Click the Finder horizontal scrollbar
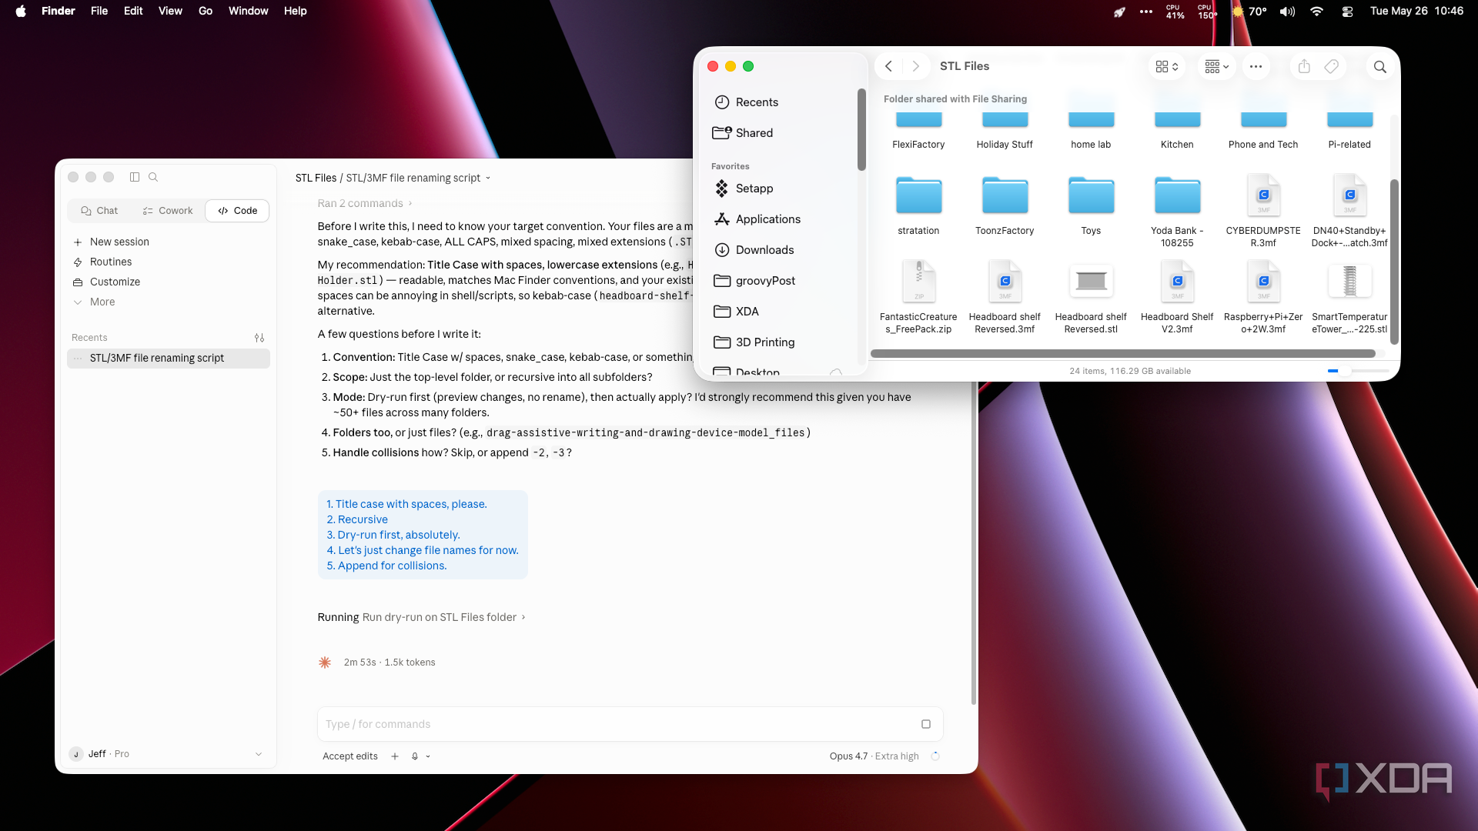This screenshot has width=1478, height=831. (1123, 354)
